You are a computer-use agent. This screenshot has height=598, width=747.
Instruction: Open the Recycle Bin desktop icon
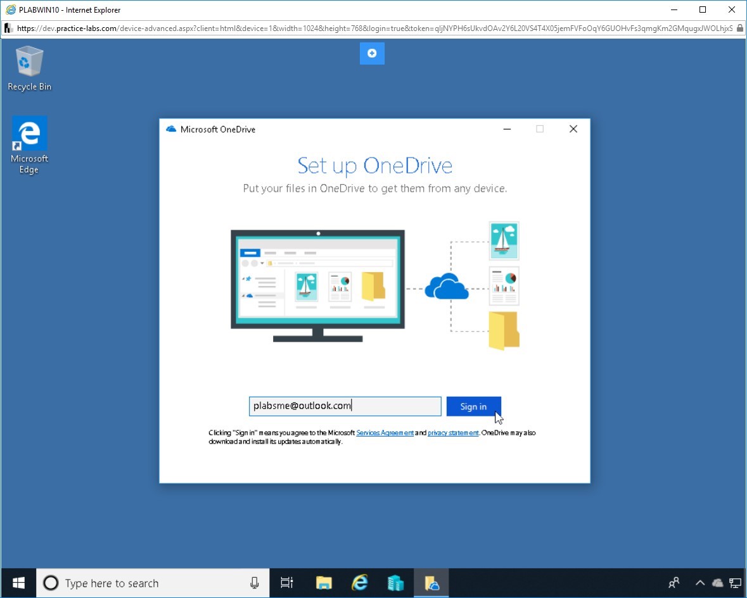pos(30,68)
